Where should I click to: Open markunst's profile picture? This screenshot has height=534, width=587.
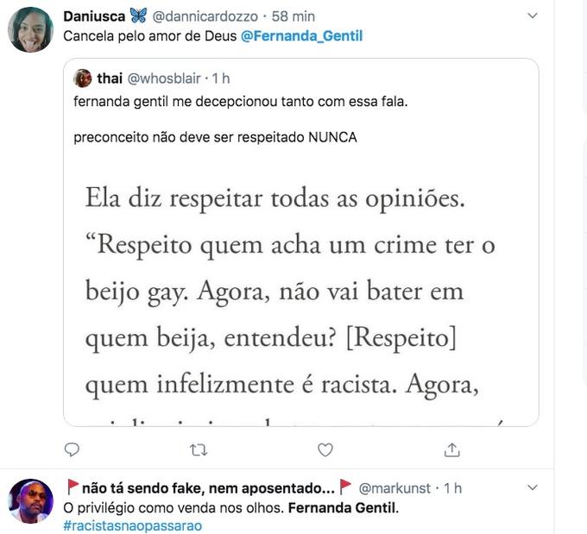(31, 501)
